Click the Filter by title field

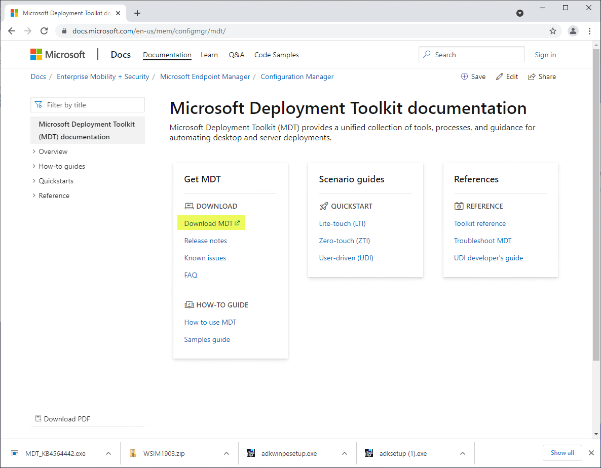(x=88, y=105)
